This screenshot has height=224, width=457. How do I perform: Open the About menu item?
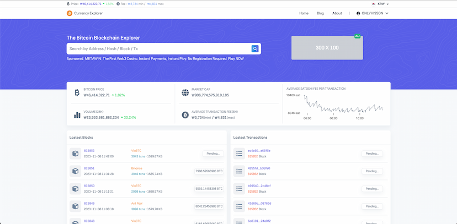(337, 13)
